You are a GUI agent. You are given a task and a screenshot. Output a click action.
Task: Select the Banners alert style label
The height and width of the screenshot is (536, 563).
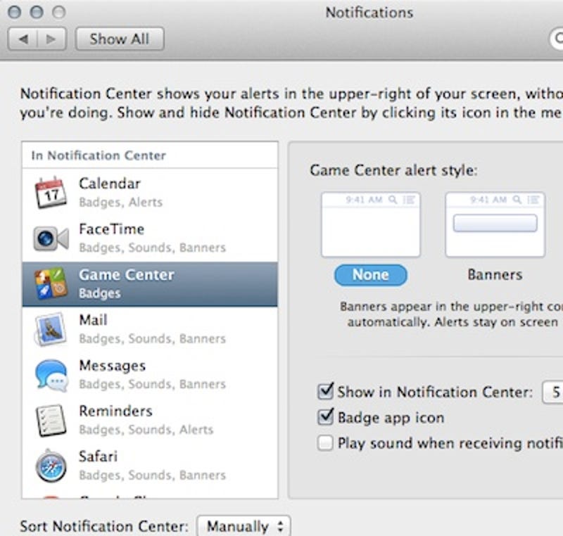[495, 275]
